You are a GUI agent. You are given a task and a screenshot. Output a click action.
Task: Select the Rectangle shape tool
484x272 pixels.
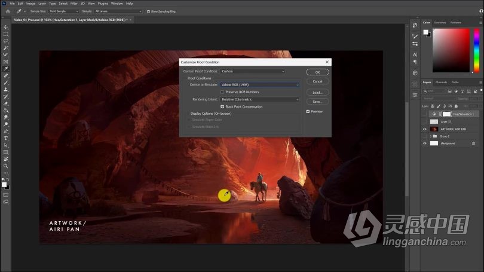5,152
